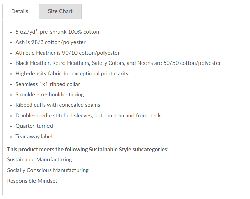
Task: Click the Sustainable Manufacturing subcategory
Action: tap(39, 160)
